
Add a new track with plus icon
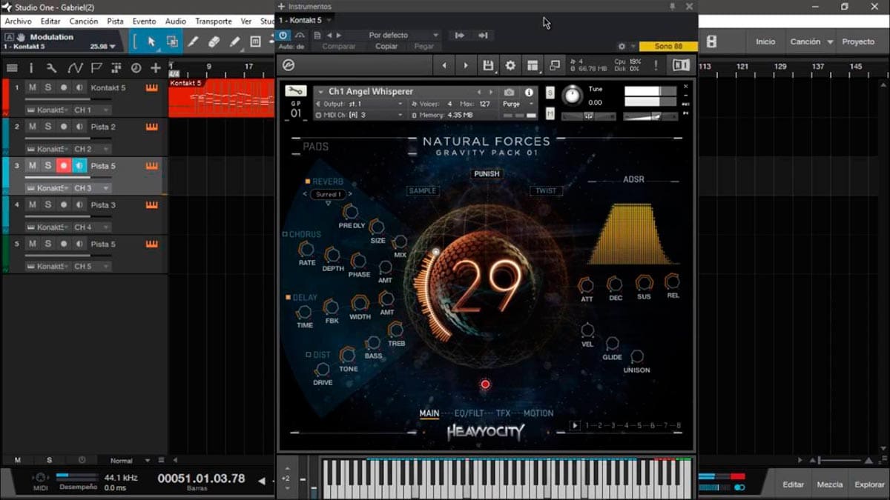coord(156,68)
